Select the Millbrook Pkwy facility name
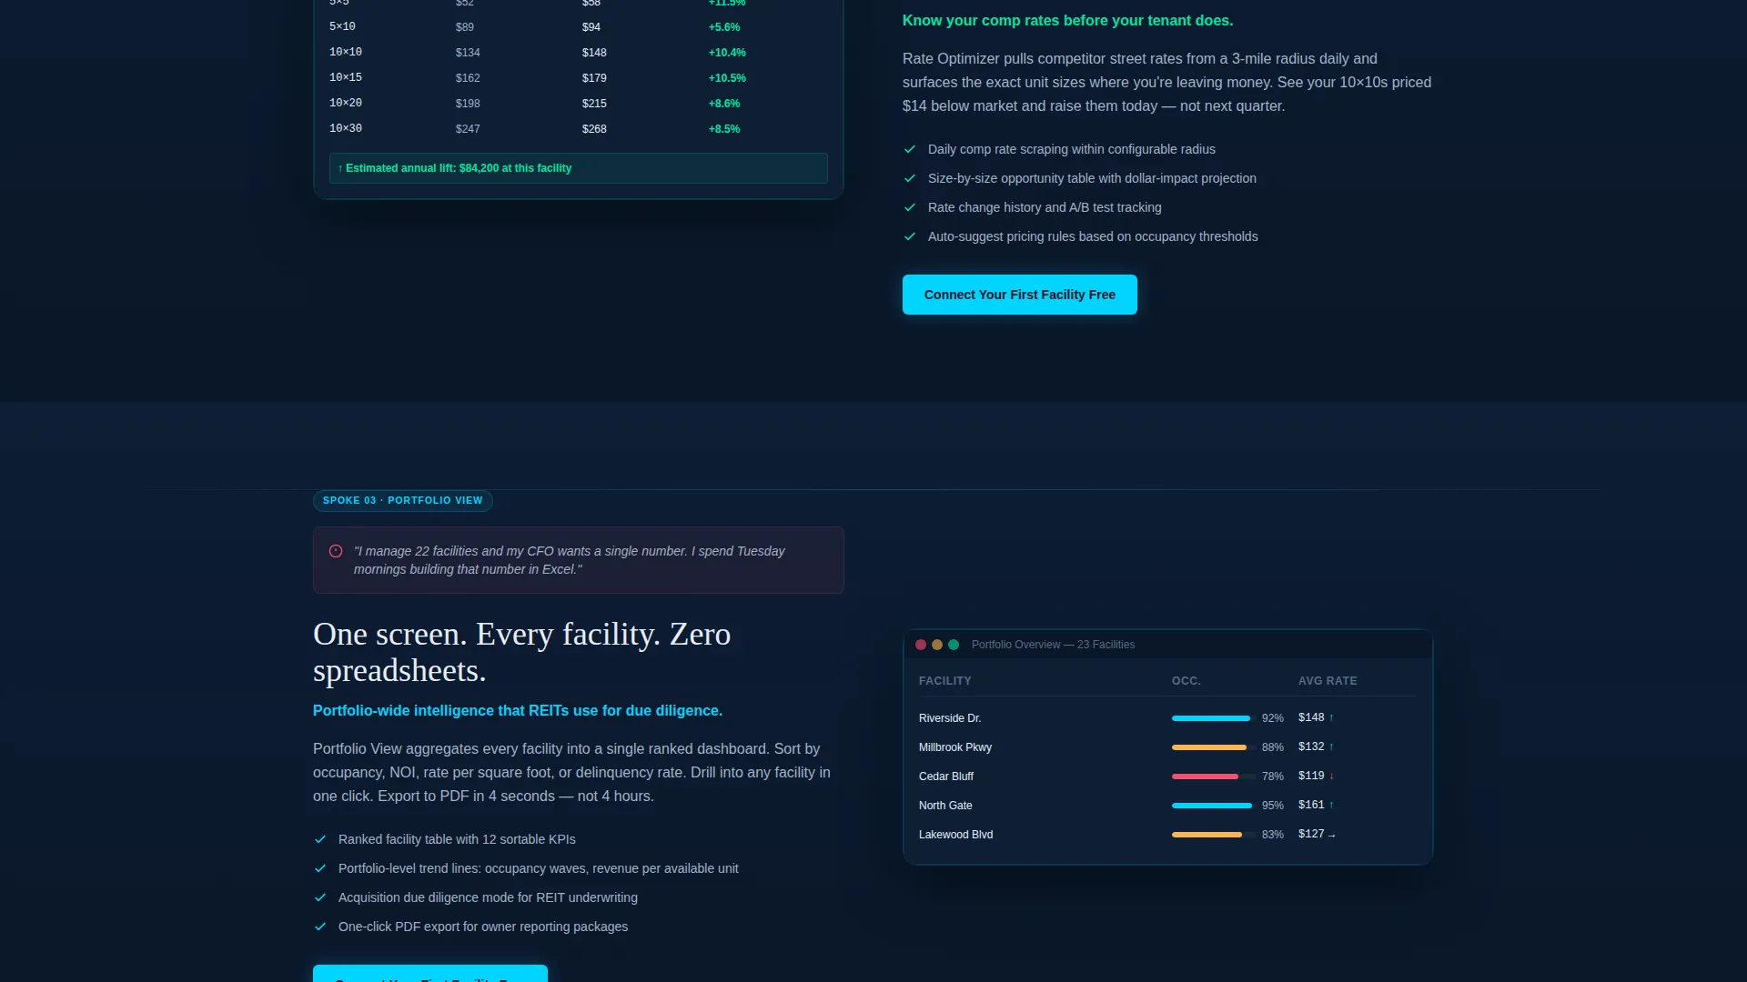 point(955,747)
